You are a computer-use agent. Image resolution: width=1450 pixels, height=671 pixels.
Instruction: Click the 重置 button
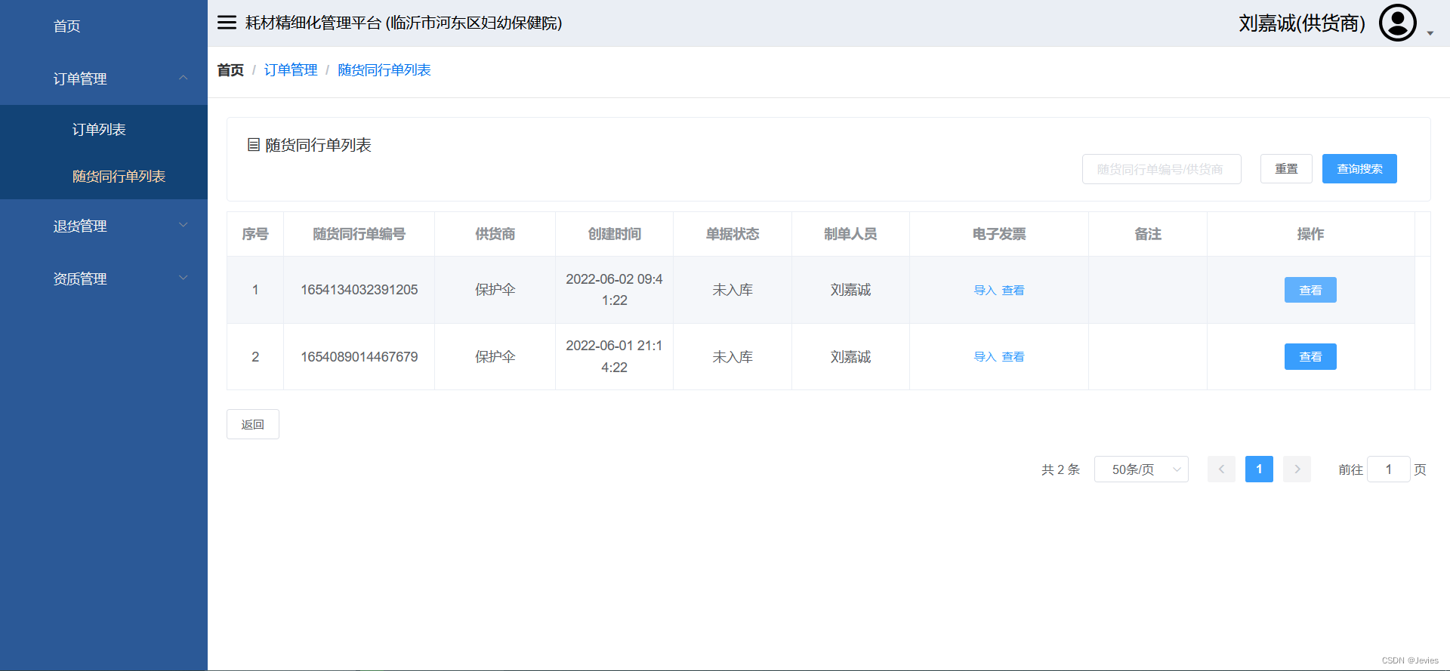coord(1286,169)
